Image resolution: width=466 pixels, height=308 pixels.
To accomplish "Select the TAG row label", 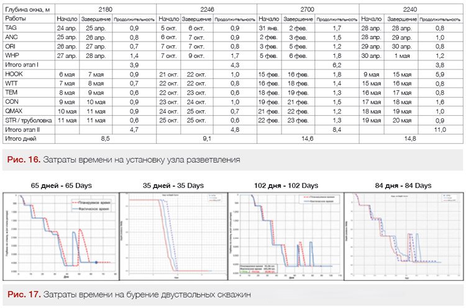I will [11, 28].
